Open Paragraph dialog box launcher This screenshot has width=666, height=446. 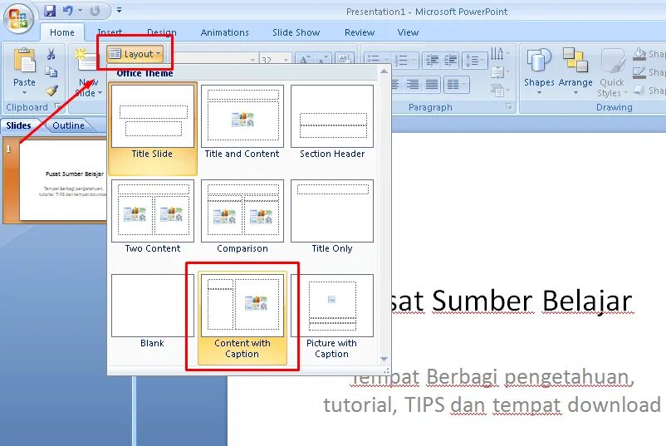coord(508,106)
